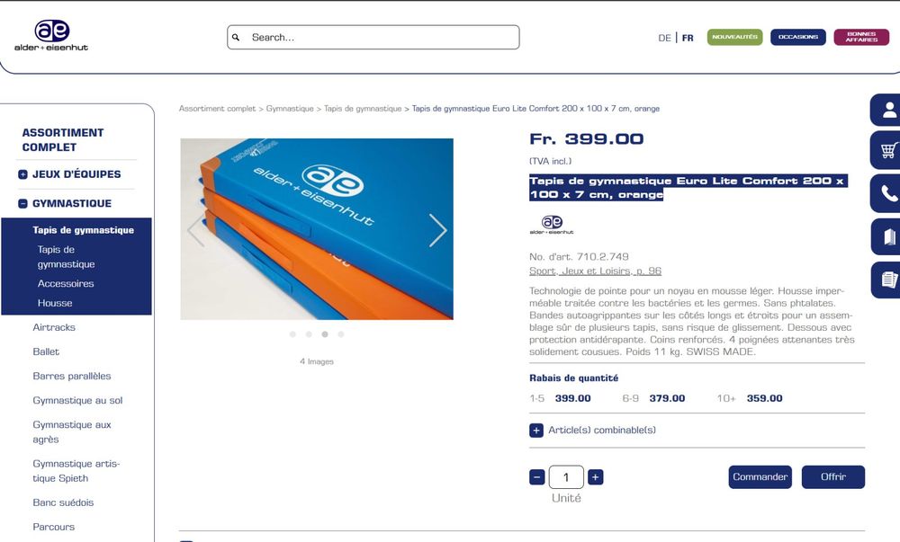Open the Sport, Jeux et Loisirs p. 96 link
Image resolution: width=900 pixels, height=542 pixels.
pos(595,271)
